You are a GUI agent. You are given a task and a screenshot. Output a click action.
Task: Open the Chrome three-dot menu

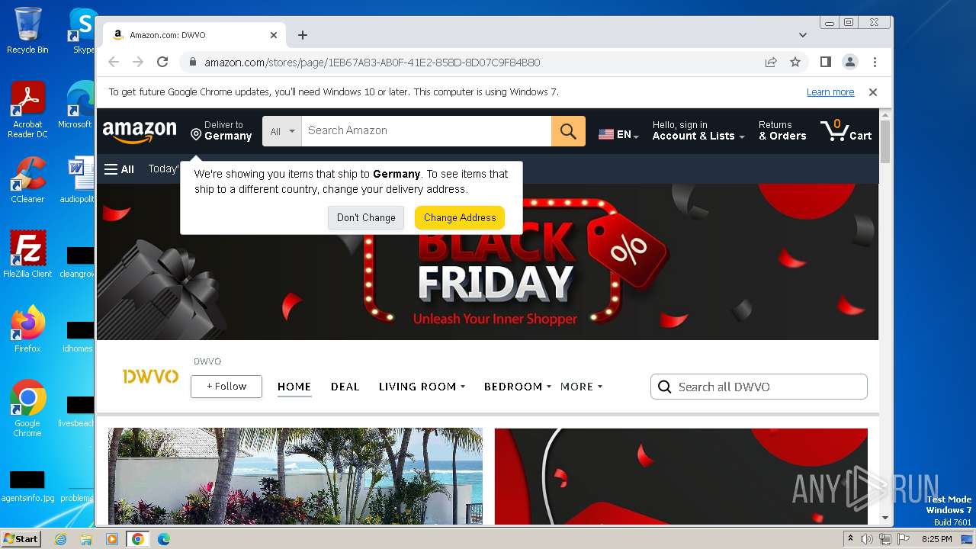click(875, 62)
